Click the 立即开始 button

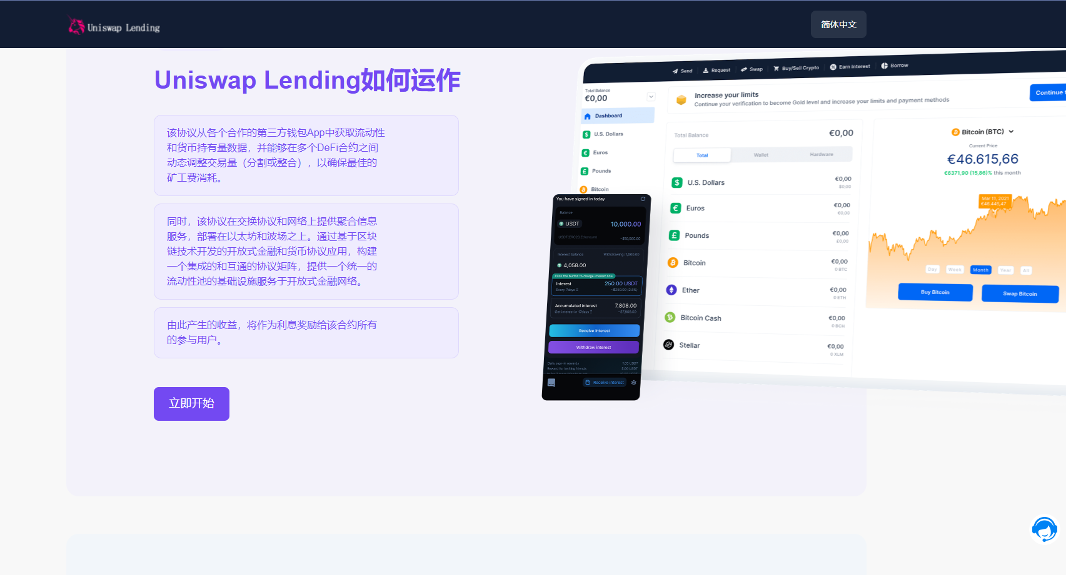pyautogui.click(x=191, y=404)
